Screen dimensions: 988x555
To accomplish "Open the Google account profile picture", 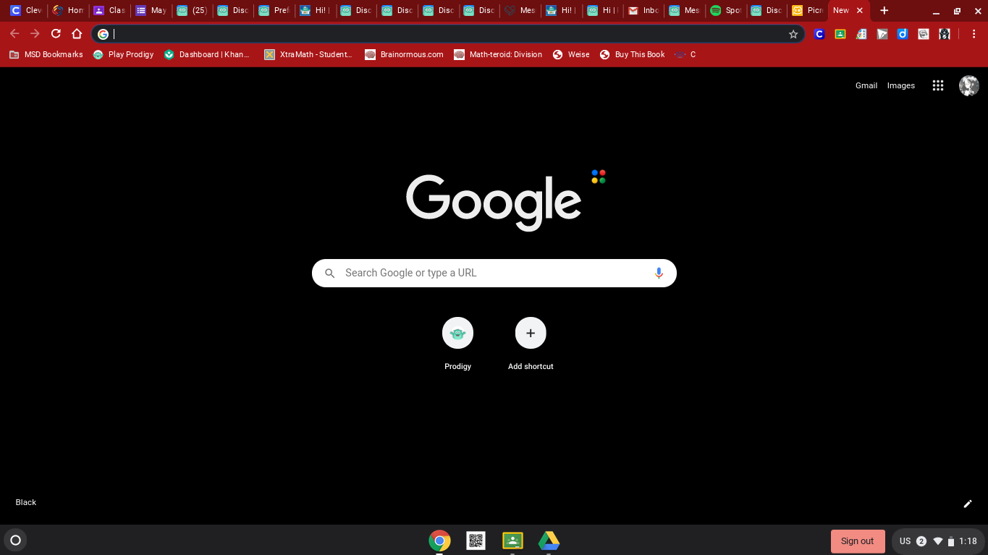I will [x=969, y=85].
